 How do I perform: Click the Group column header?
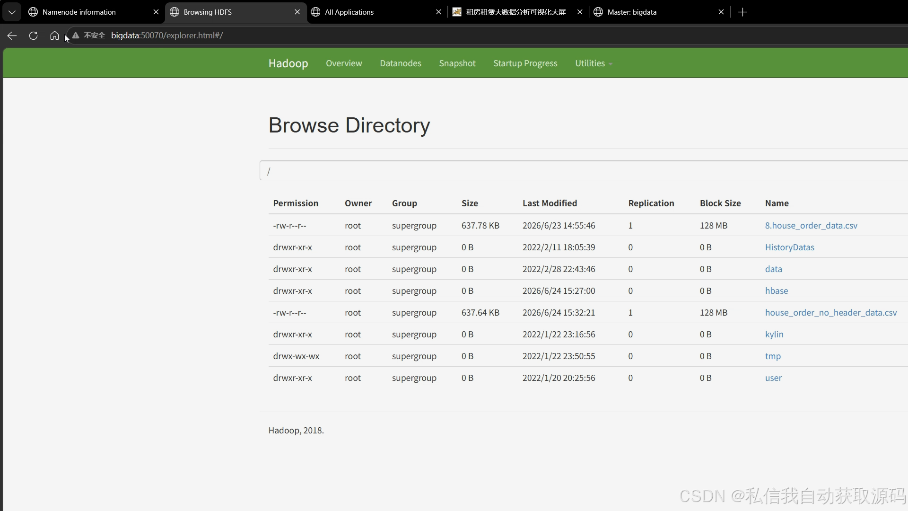(x=404, y=203)
